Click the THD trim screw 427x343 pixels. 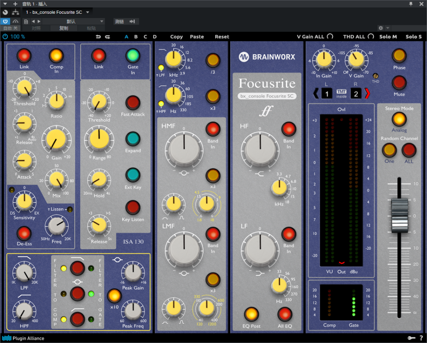coord(376,76)
